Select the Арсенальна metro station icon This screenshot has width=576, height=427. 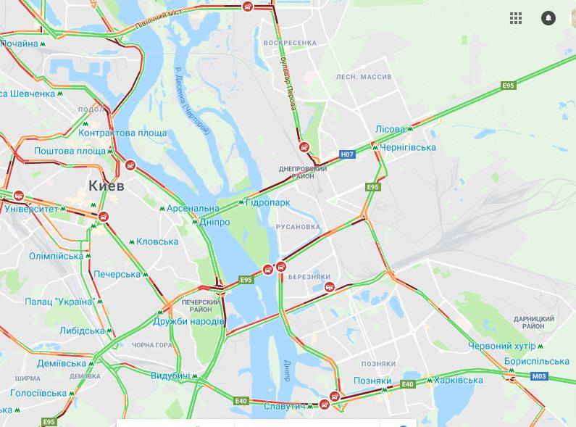point(162,208)
